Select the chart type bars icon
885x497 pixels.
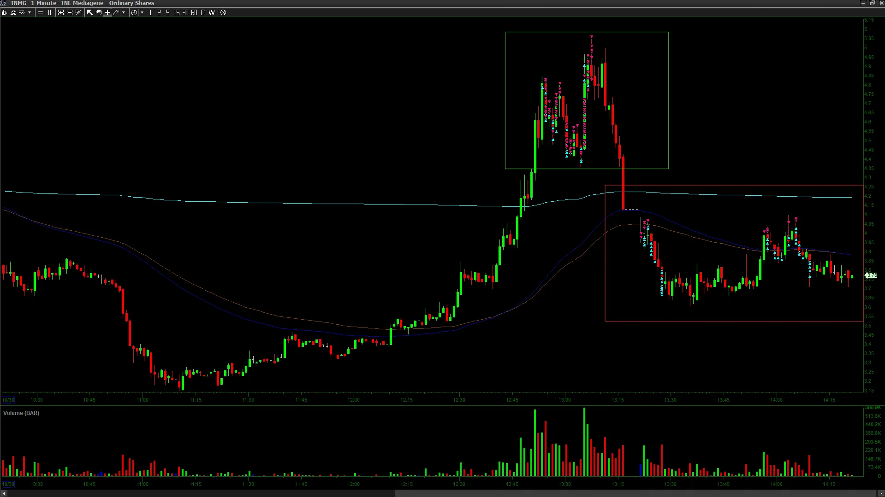point(4,12)
